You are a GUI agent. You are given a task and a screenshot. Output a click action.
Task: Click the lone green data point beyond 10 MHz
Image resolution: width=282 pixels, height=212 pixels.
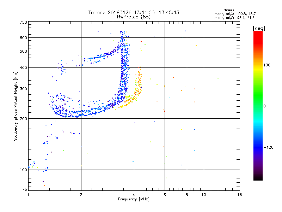point(218,78)
